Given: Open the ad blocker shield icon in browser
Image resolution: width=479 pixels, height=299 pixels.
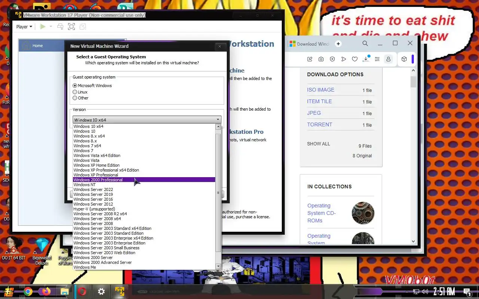Looking at the screenshot, I should tap(332, 59).
